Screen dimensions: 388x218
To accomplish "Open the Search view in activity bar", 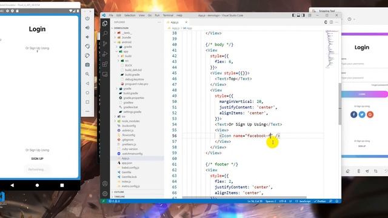I will click(x=105, y=33).
